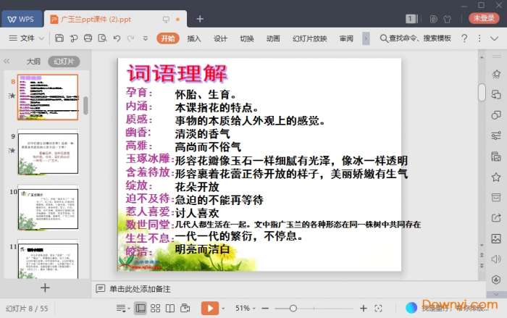Open the quick access toolbar customize arrow

146,38
